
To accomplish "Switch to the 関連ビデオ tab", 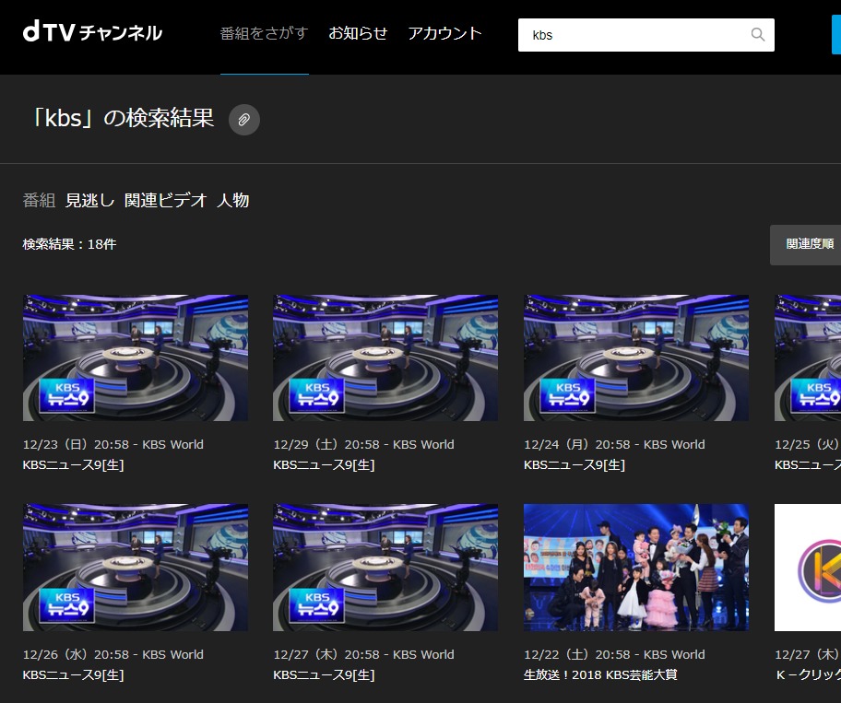I will pyautogui.click(x=165, y=201).
